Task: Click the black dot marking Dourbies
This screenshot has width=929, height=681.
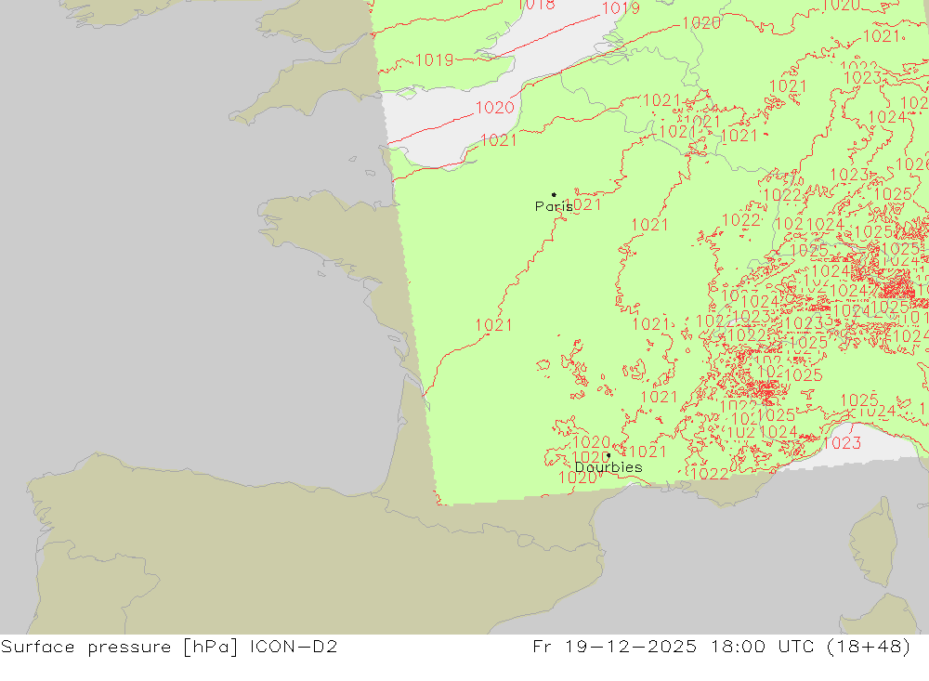Action: click(608, 456)
